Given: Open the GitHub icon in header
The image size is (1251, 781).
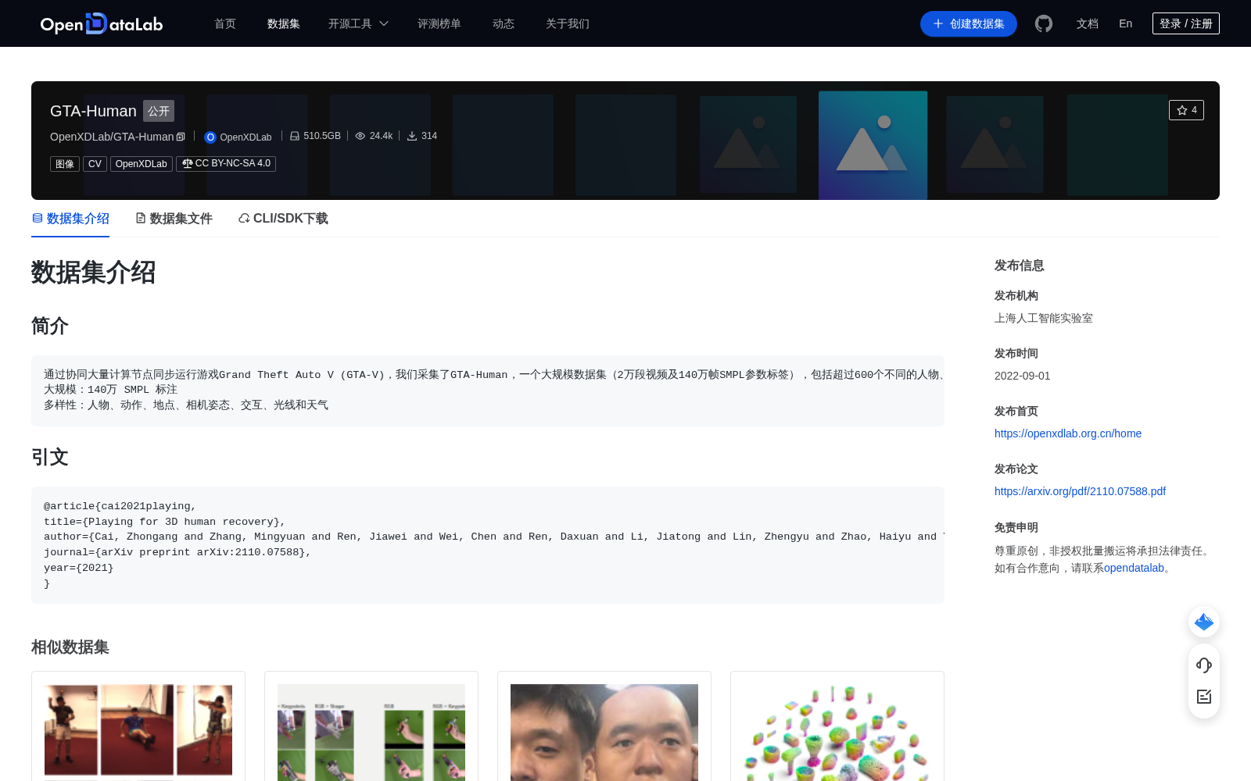Looking at the screenshot, I should pyautogui.click(x=1044, y=23).
